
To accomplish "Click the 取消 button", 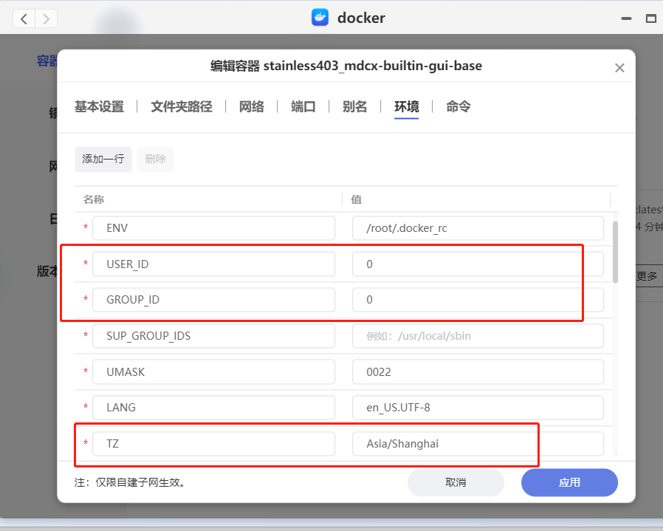I will point(456,482).
